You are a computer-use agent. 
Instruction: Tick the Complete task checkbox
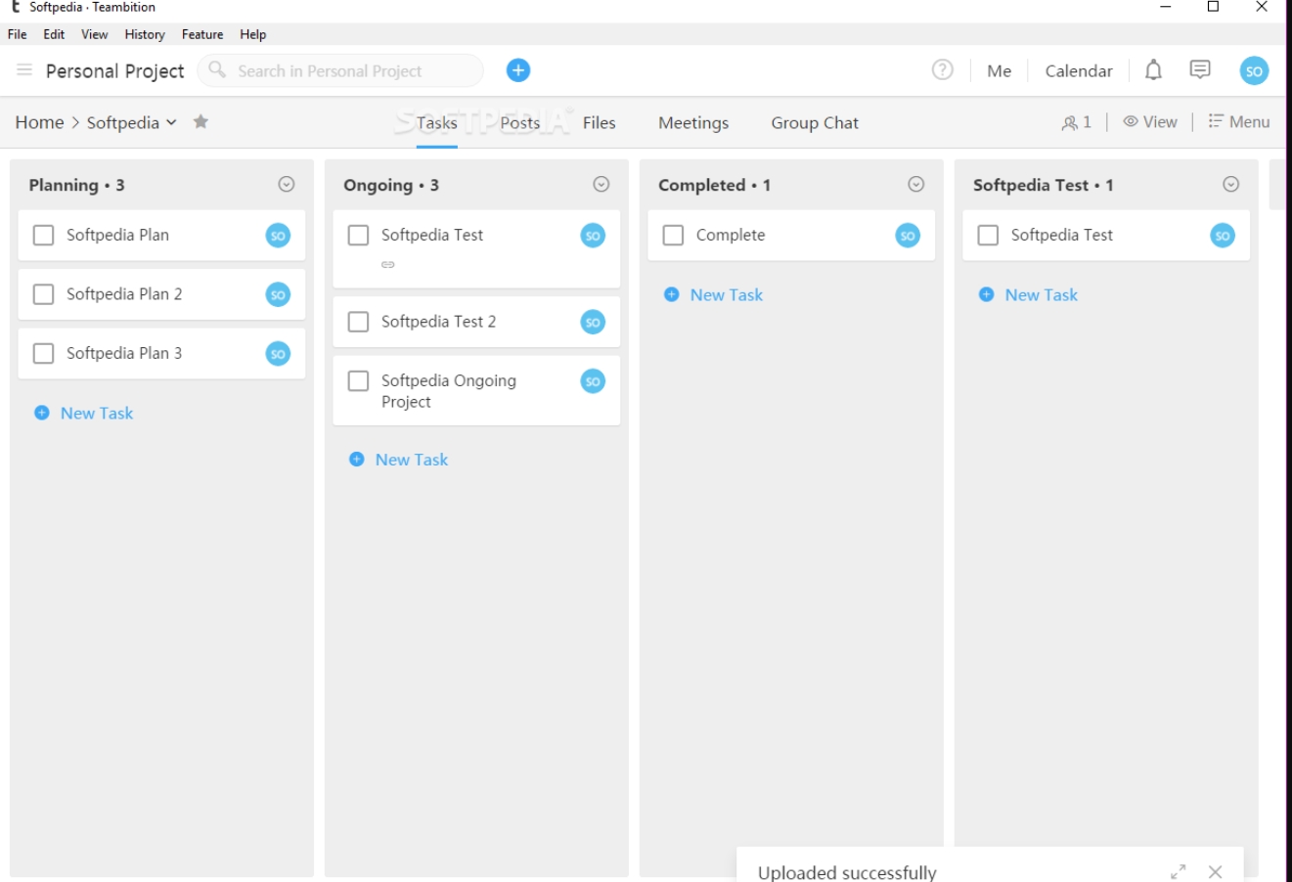tap(674, 236)
